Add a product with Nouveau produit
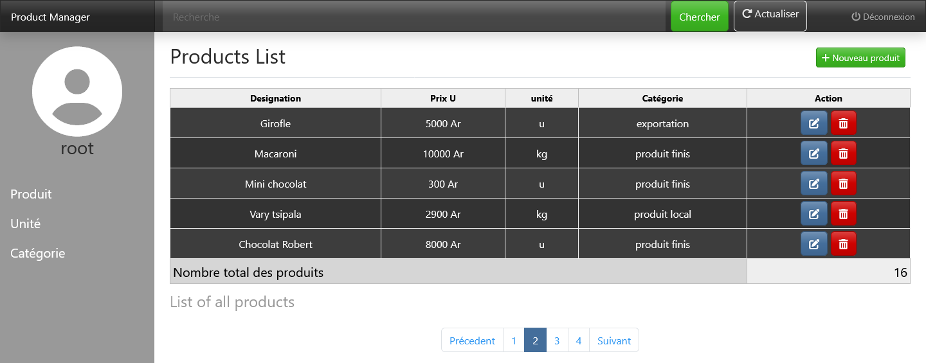The image size is (926, 363). (860, 58)
